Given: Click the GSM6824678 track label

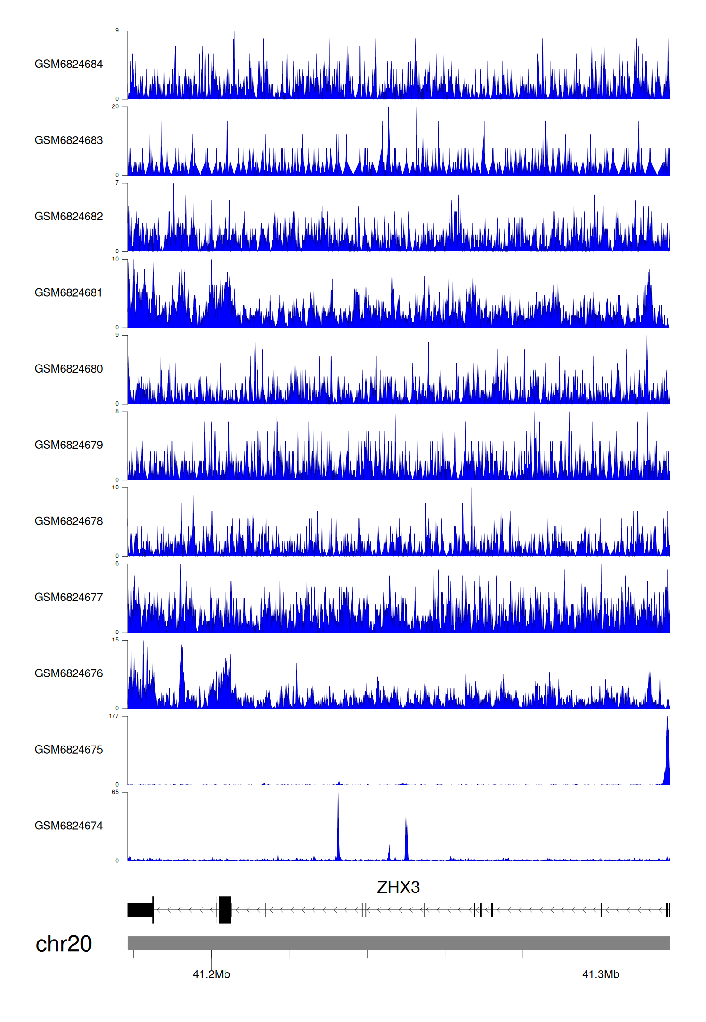Looking at the screenshot, I should point(69,521).
